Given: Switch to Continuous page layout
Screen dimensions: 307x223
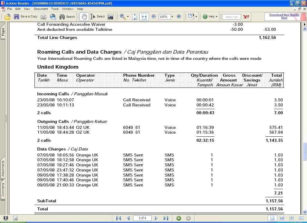Looking at the screenshot, I should point(282,218).
